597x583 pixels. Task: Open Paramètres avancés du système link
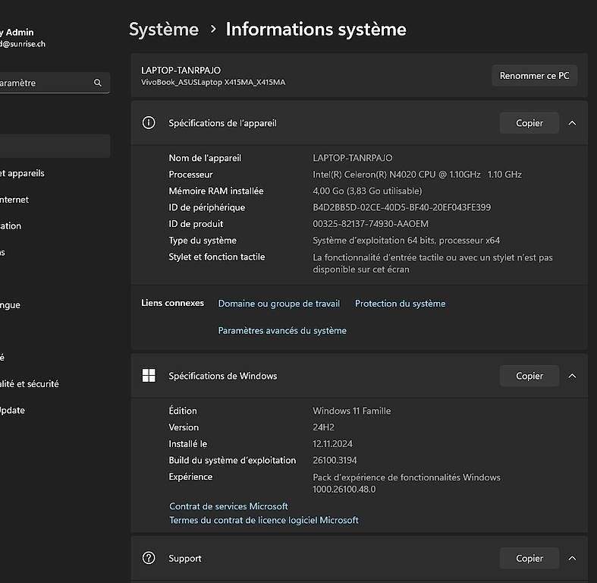click(x=282, y=330)
